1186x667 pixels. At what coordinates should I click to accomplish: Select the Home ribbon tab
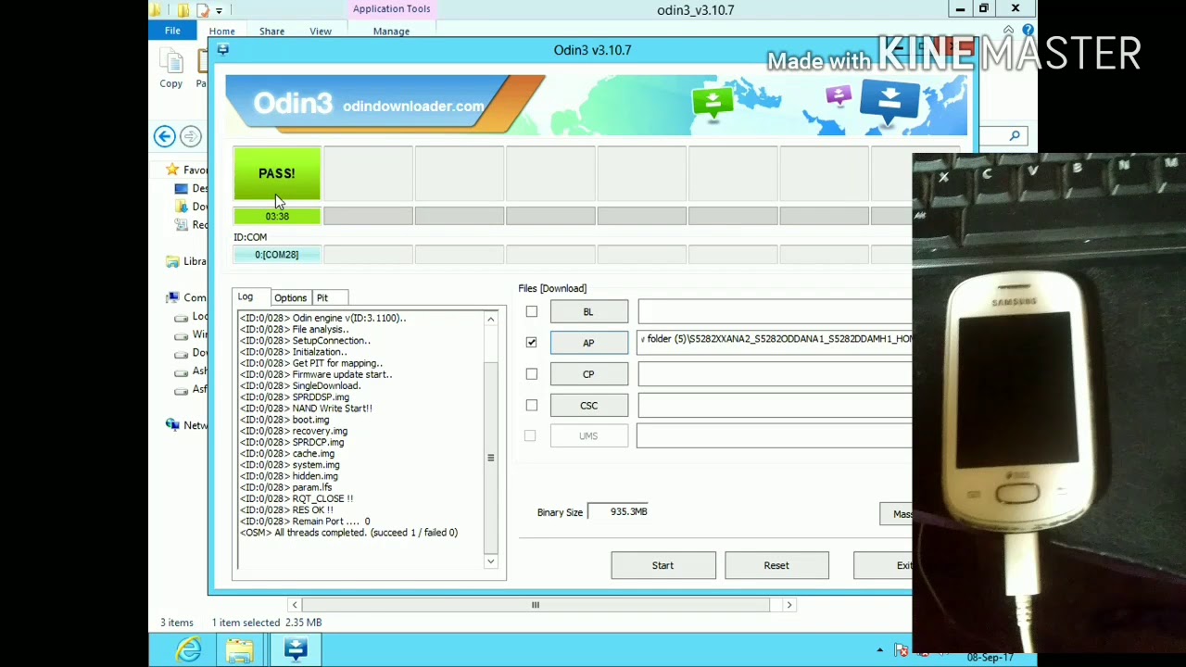221,31
